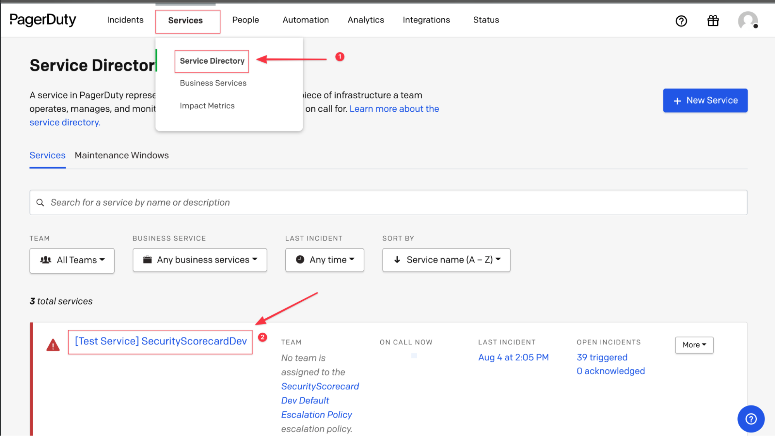Open the Integrations menu
Image resolution: width=775 pixels, height=436 pixels.
coord(426,20)
